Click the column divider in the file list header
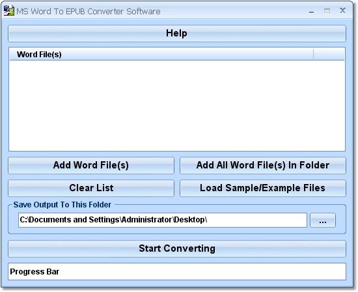 pyautogui.click(x=314, y=54)
